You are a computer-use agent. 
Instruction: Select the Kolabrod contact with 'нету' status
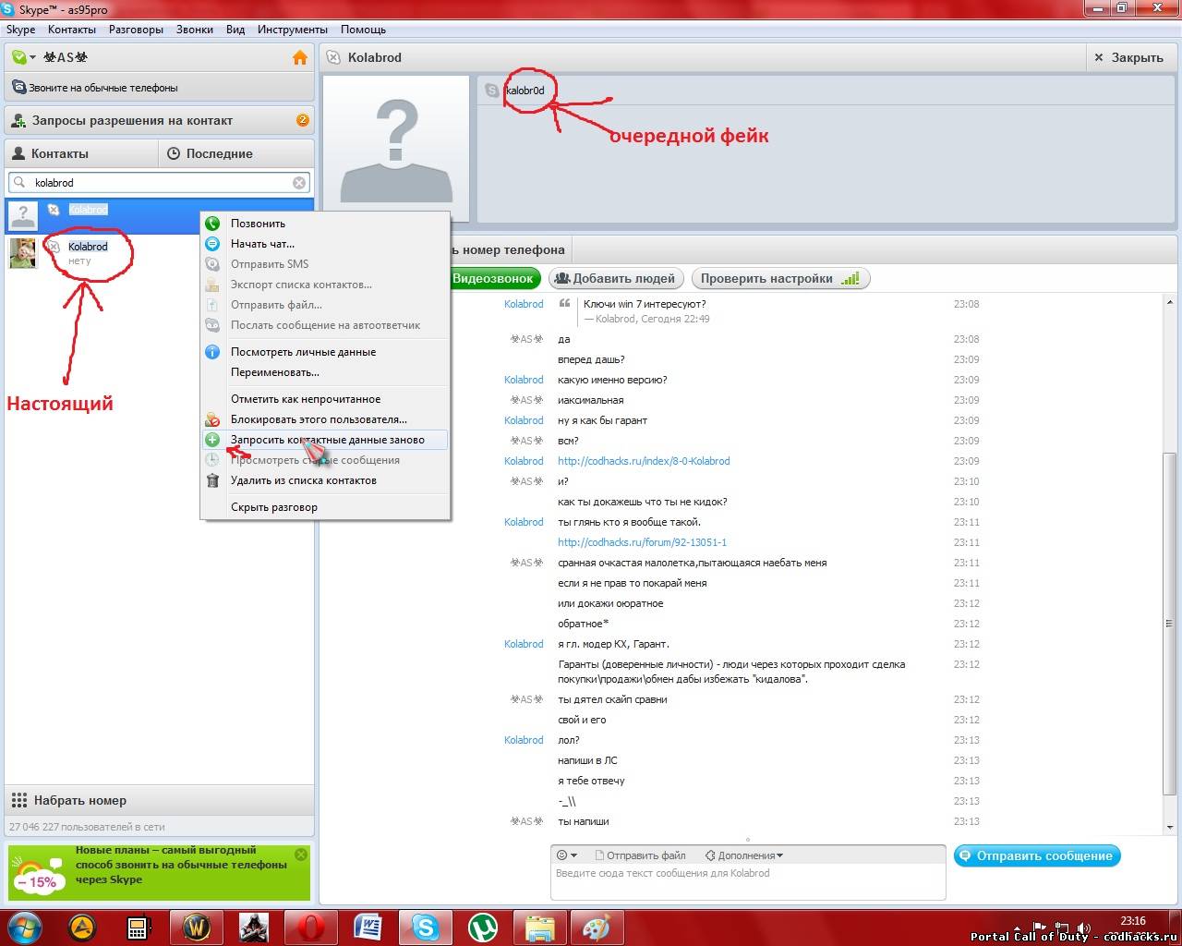tap(159, 253)
